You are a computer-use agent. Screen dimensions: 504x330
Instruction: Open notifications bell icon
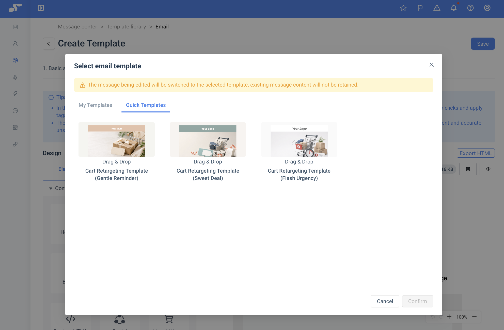tap(454, 8)
